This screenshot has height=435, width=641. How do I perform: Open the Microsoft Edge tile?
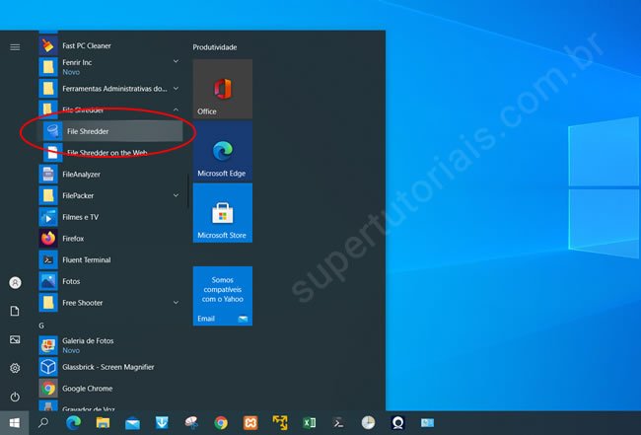point(222,151)
